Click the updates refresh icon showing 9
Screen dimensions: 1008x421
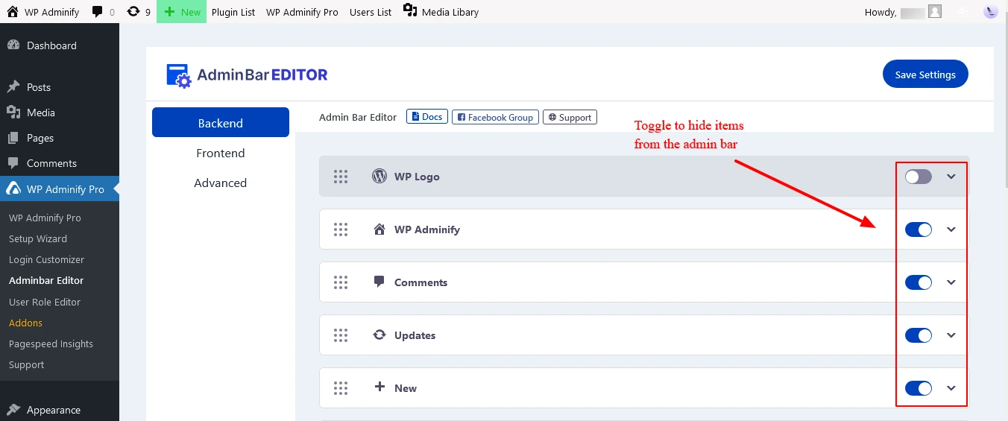point(133,12)
